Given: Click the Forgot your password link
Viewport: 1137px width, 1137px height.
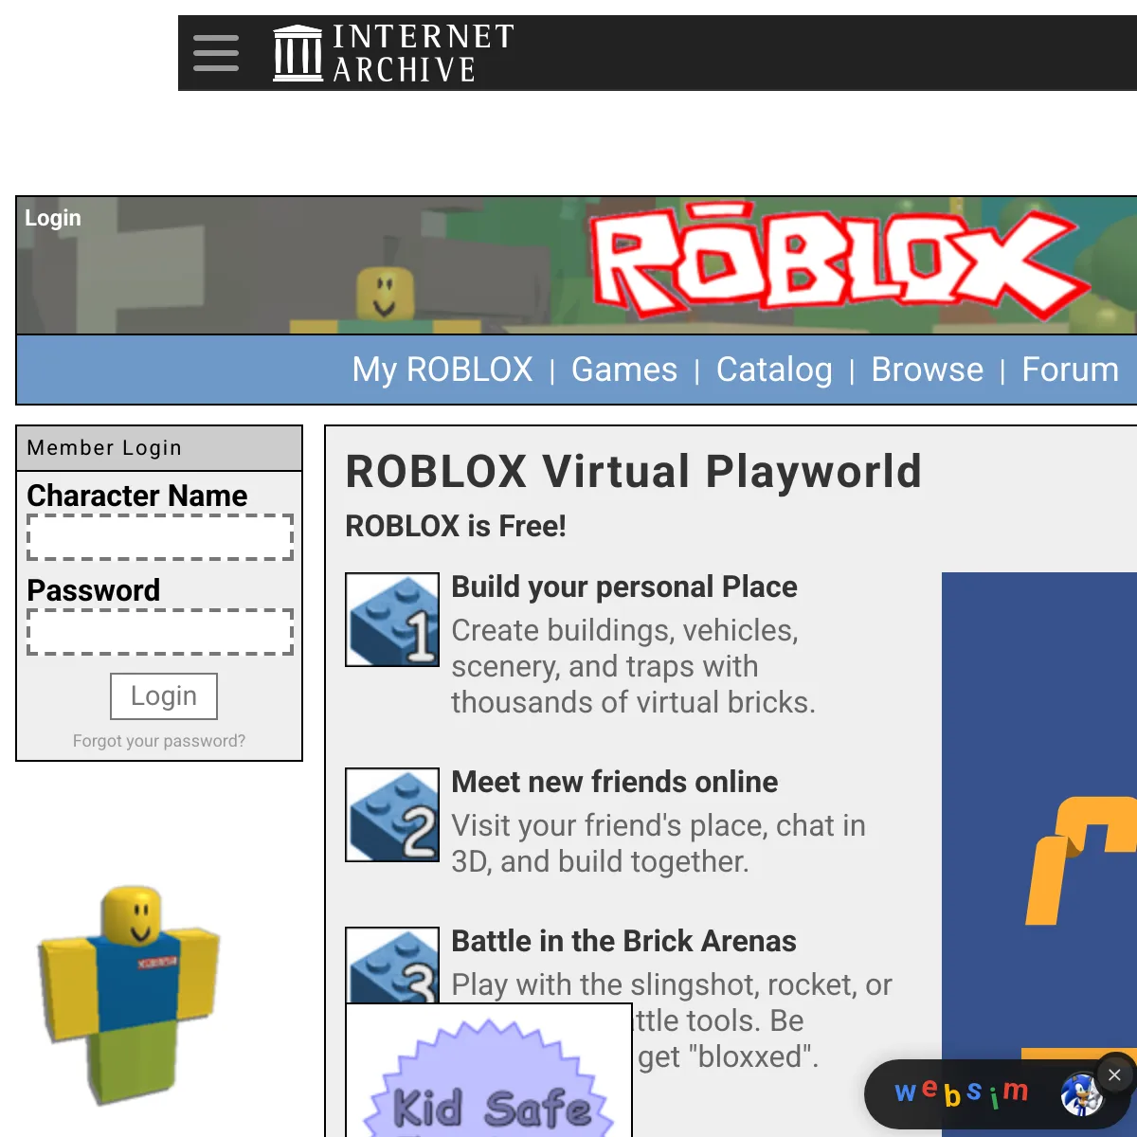Looking at the screenshot, I should point(159,741).
